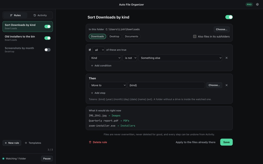Click the "3 / 3" rule count
The image size is (263, 164).
pyautogui.click(x=50, y=150)
